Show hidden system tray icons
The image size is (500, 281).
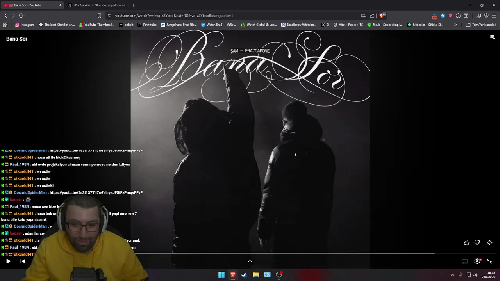click(x=452, y=275)
